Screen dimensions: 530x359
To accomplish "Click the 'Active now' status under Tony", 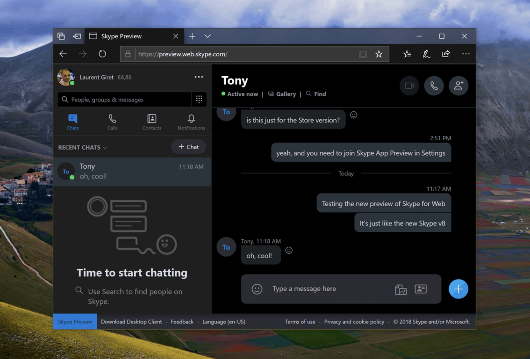I will [240, 94].
